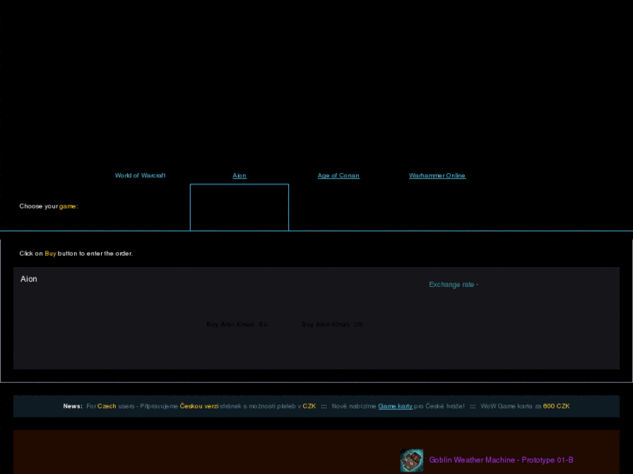This screenshot has height=474, width=633.
Task: Choose the Warhammer Online link
Action: (437, 176)
